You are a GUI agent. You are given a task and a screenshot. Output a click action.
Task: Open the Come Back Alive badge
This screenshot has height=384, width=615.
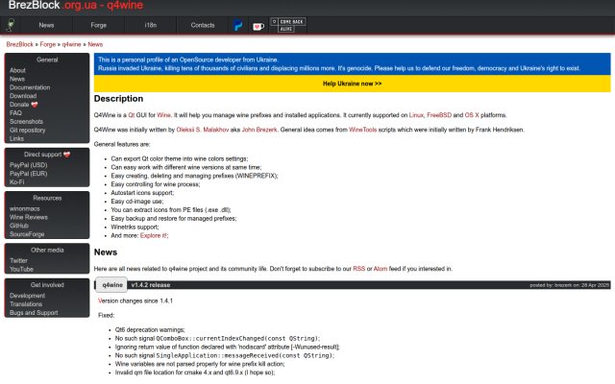click(x=288, y=25)
